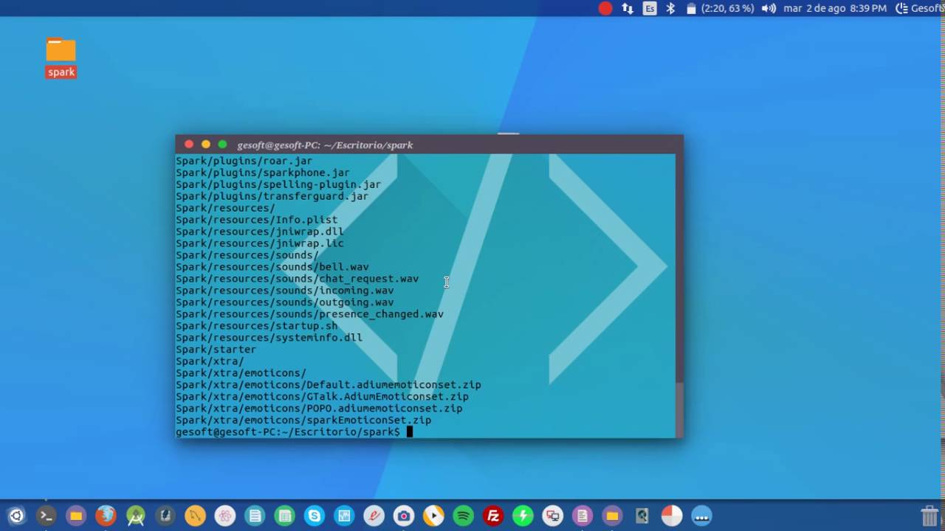Image resolution: width=945 pixels, height=531 pixels.
Task: Maximize the terminal with the green button
Action: click(x=222, y=145)
